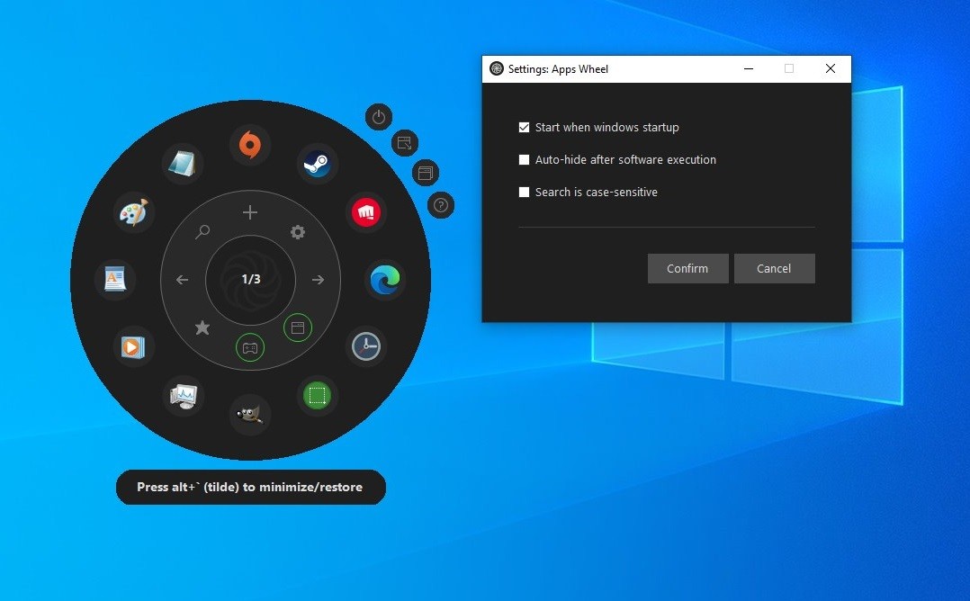Launch Steam from the apps wheel

tap(317, 164)
